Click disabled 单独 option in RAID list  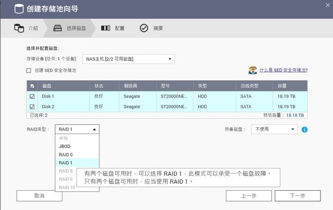77,138
